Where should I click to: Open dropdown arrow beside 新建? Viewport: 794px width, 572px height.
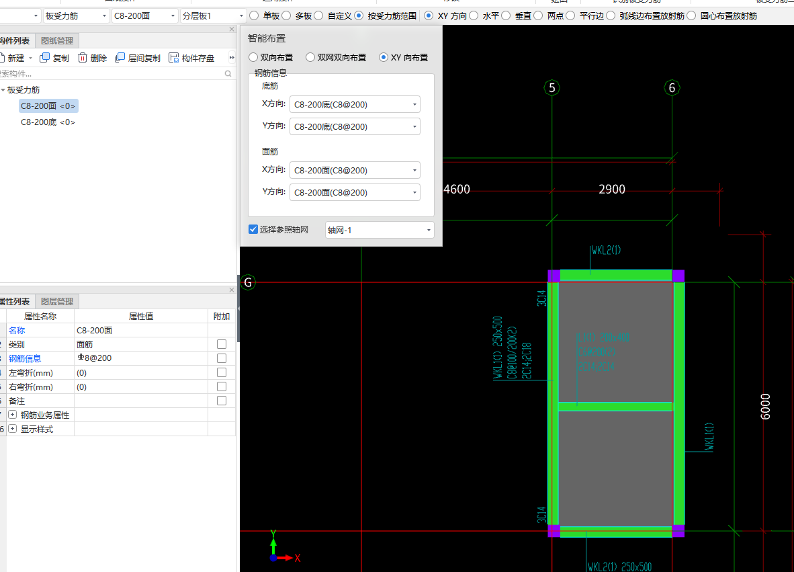pos(30,58)
